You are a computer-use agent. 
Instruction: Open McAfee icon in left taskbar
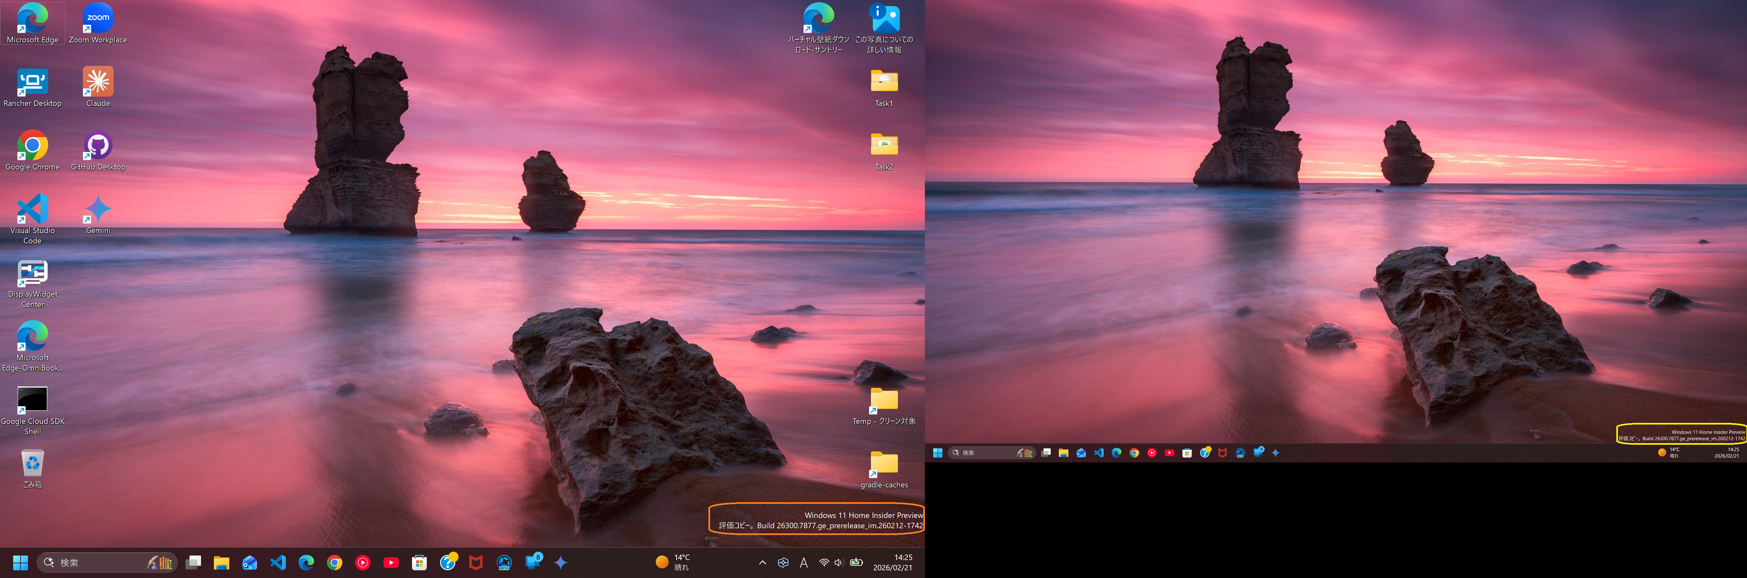pyautogui.click(x=476, y=562)
